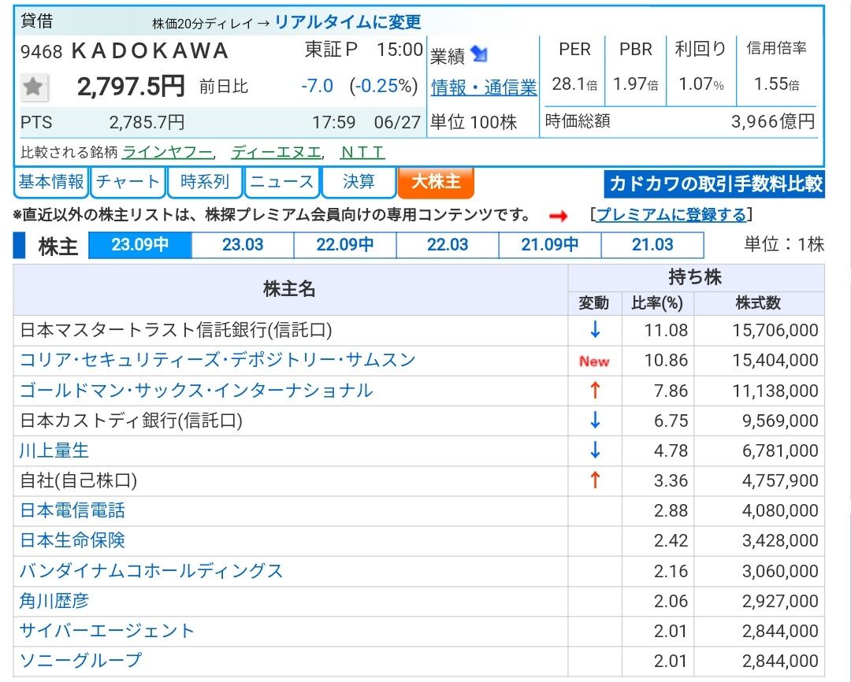Open the 決算 tab

click(359, 182)
